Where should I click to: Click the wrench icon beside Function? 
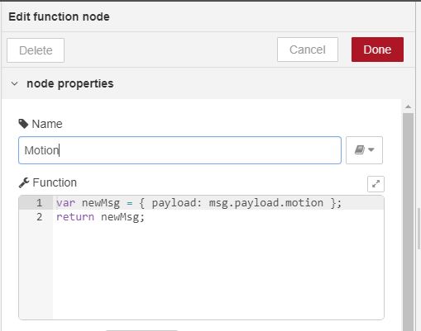(x=24, y=182)
